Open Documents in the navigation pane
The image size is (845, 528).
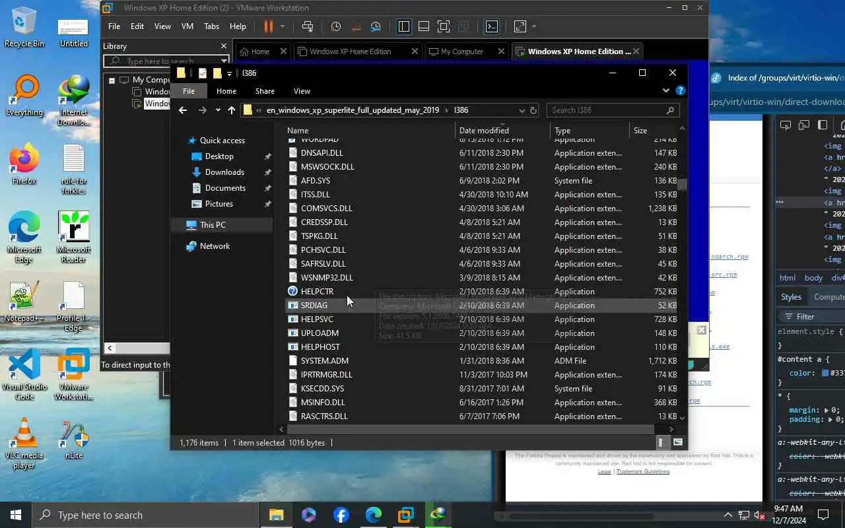coord(225,188)
